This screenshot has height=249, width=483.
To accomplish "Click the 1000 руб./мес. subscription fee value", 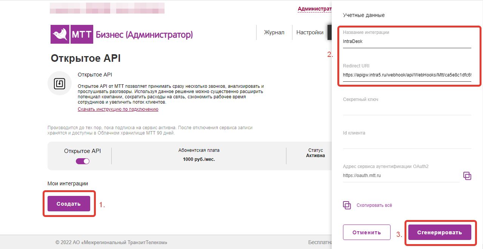I will click(199, 159).
